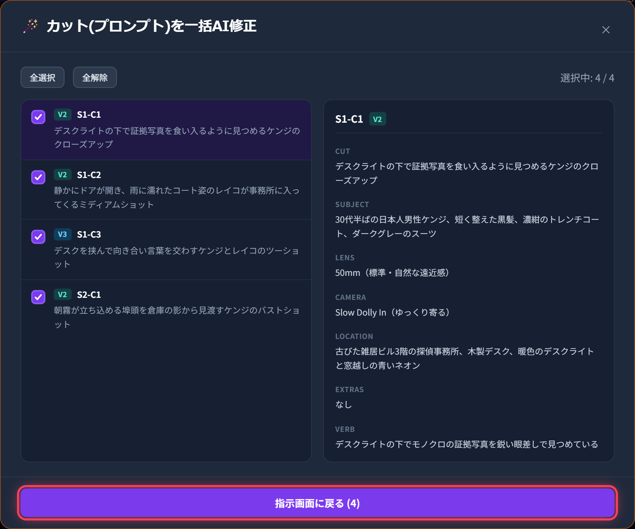
Task: Click the LOCATION description text
Action: point(465,358)
